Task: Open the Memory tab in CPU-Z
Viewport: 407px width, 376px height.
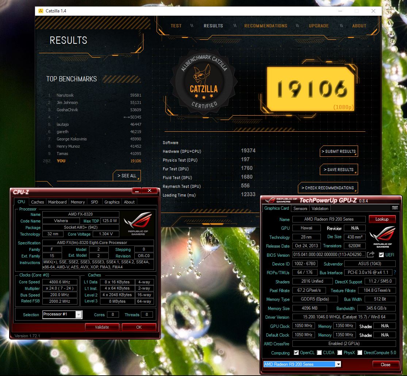Action: [x=78, y=202]
